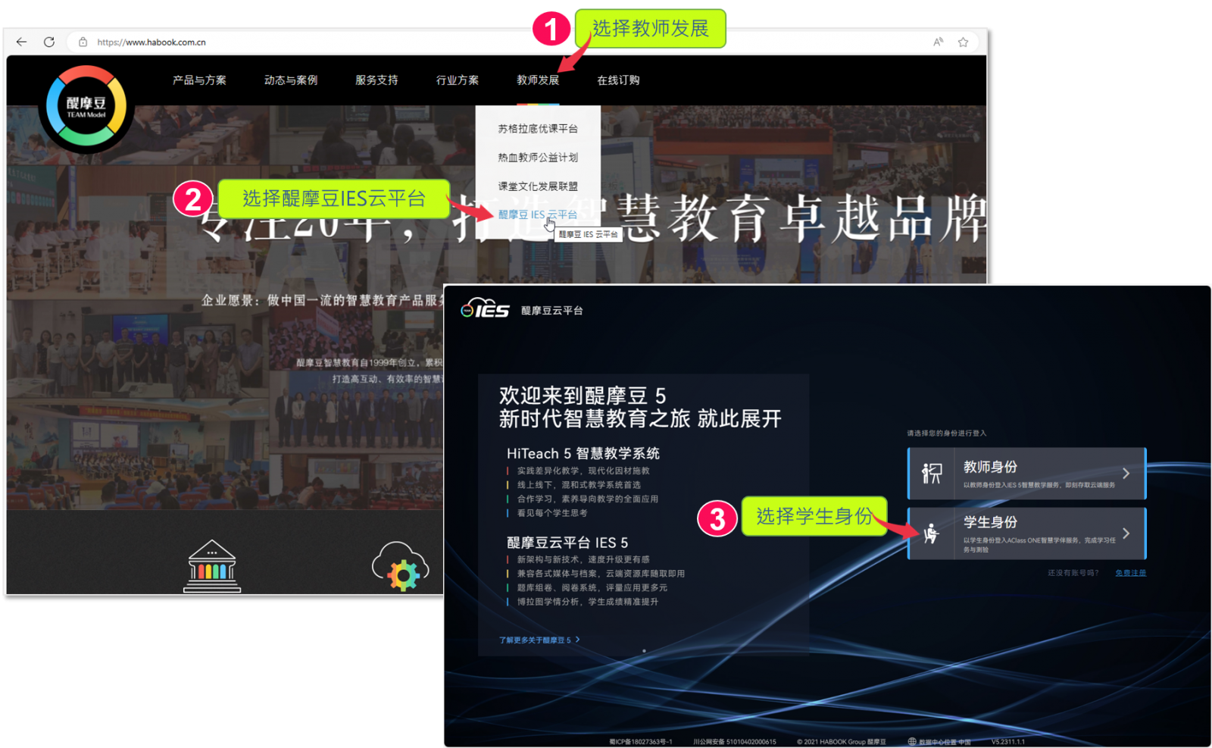Click the student figure icon beside 学生身份
This screenshot has height=748, width=1212.
click(x=931, y=534)
